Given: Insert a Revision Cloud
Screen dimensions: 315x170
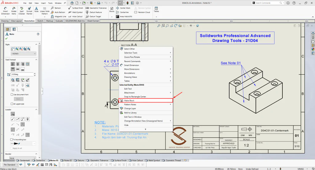Looking at the screenshot, I should 142,12.
